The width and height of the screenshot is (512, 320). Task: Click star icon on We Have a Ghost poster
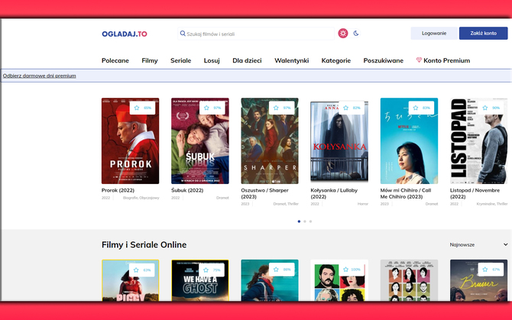coord(206,270)
